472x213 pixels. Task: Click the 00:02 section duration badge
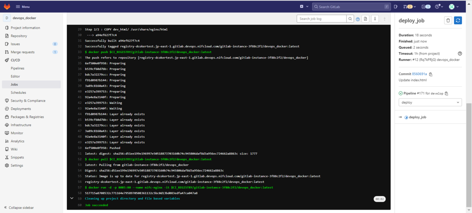(380, 199)
